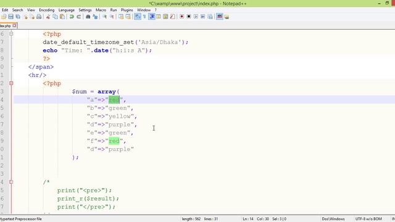Viewport: 395px width, 222px height.
Task: Open the ? help menu
Action: 156,10
